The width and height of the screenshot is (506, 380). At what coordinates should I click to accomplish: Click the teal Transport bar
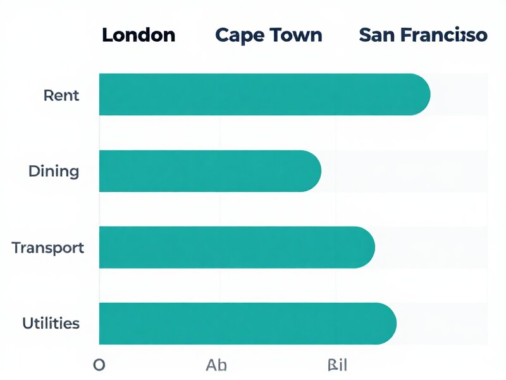[x=234, y=247]
